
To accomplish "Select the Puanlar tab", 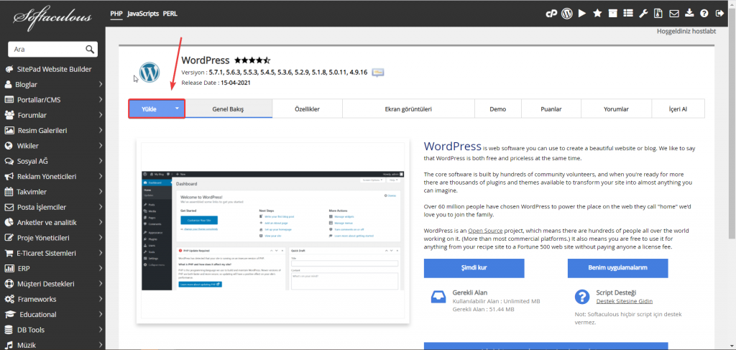I will click(551, 109).
